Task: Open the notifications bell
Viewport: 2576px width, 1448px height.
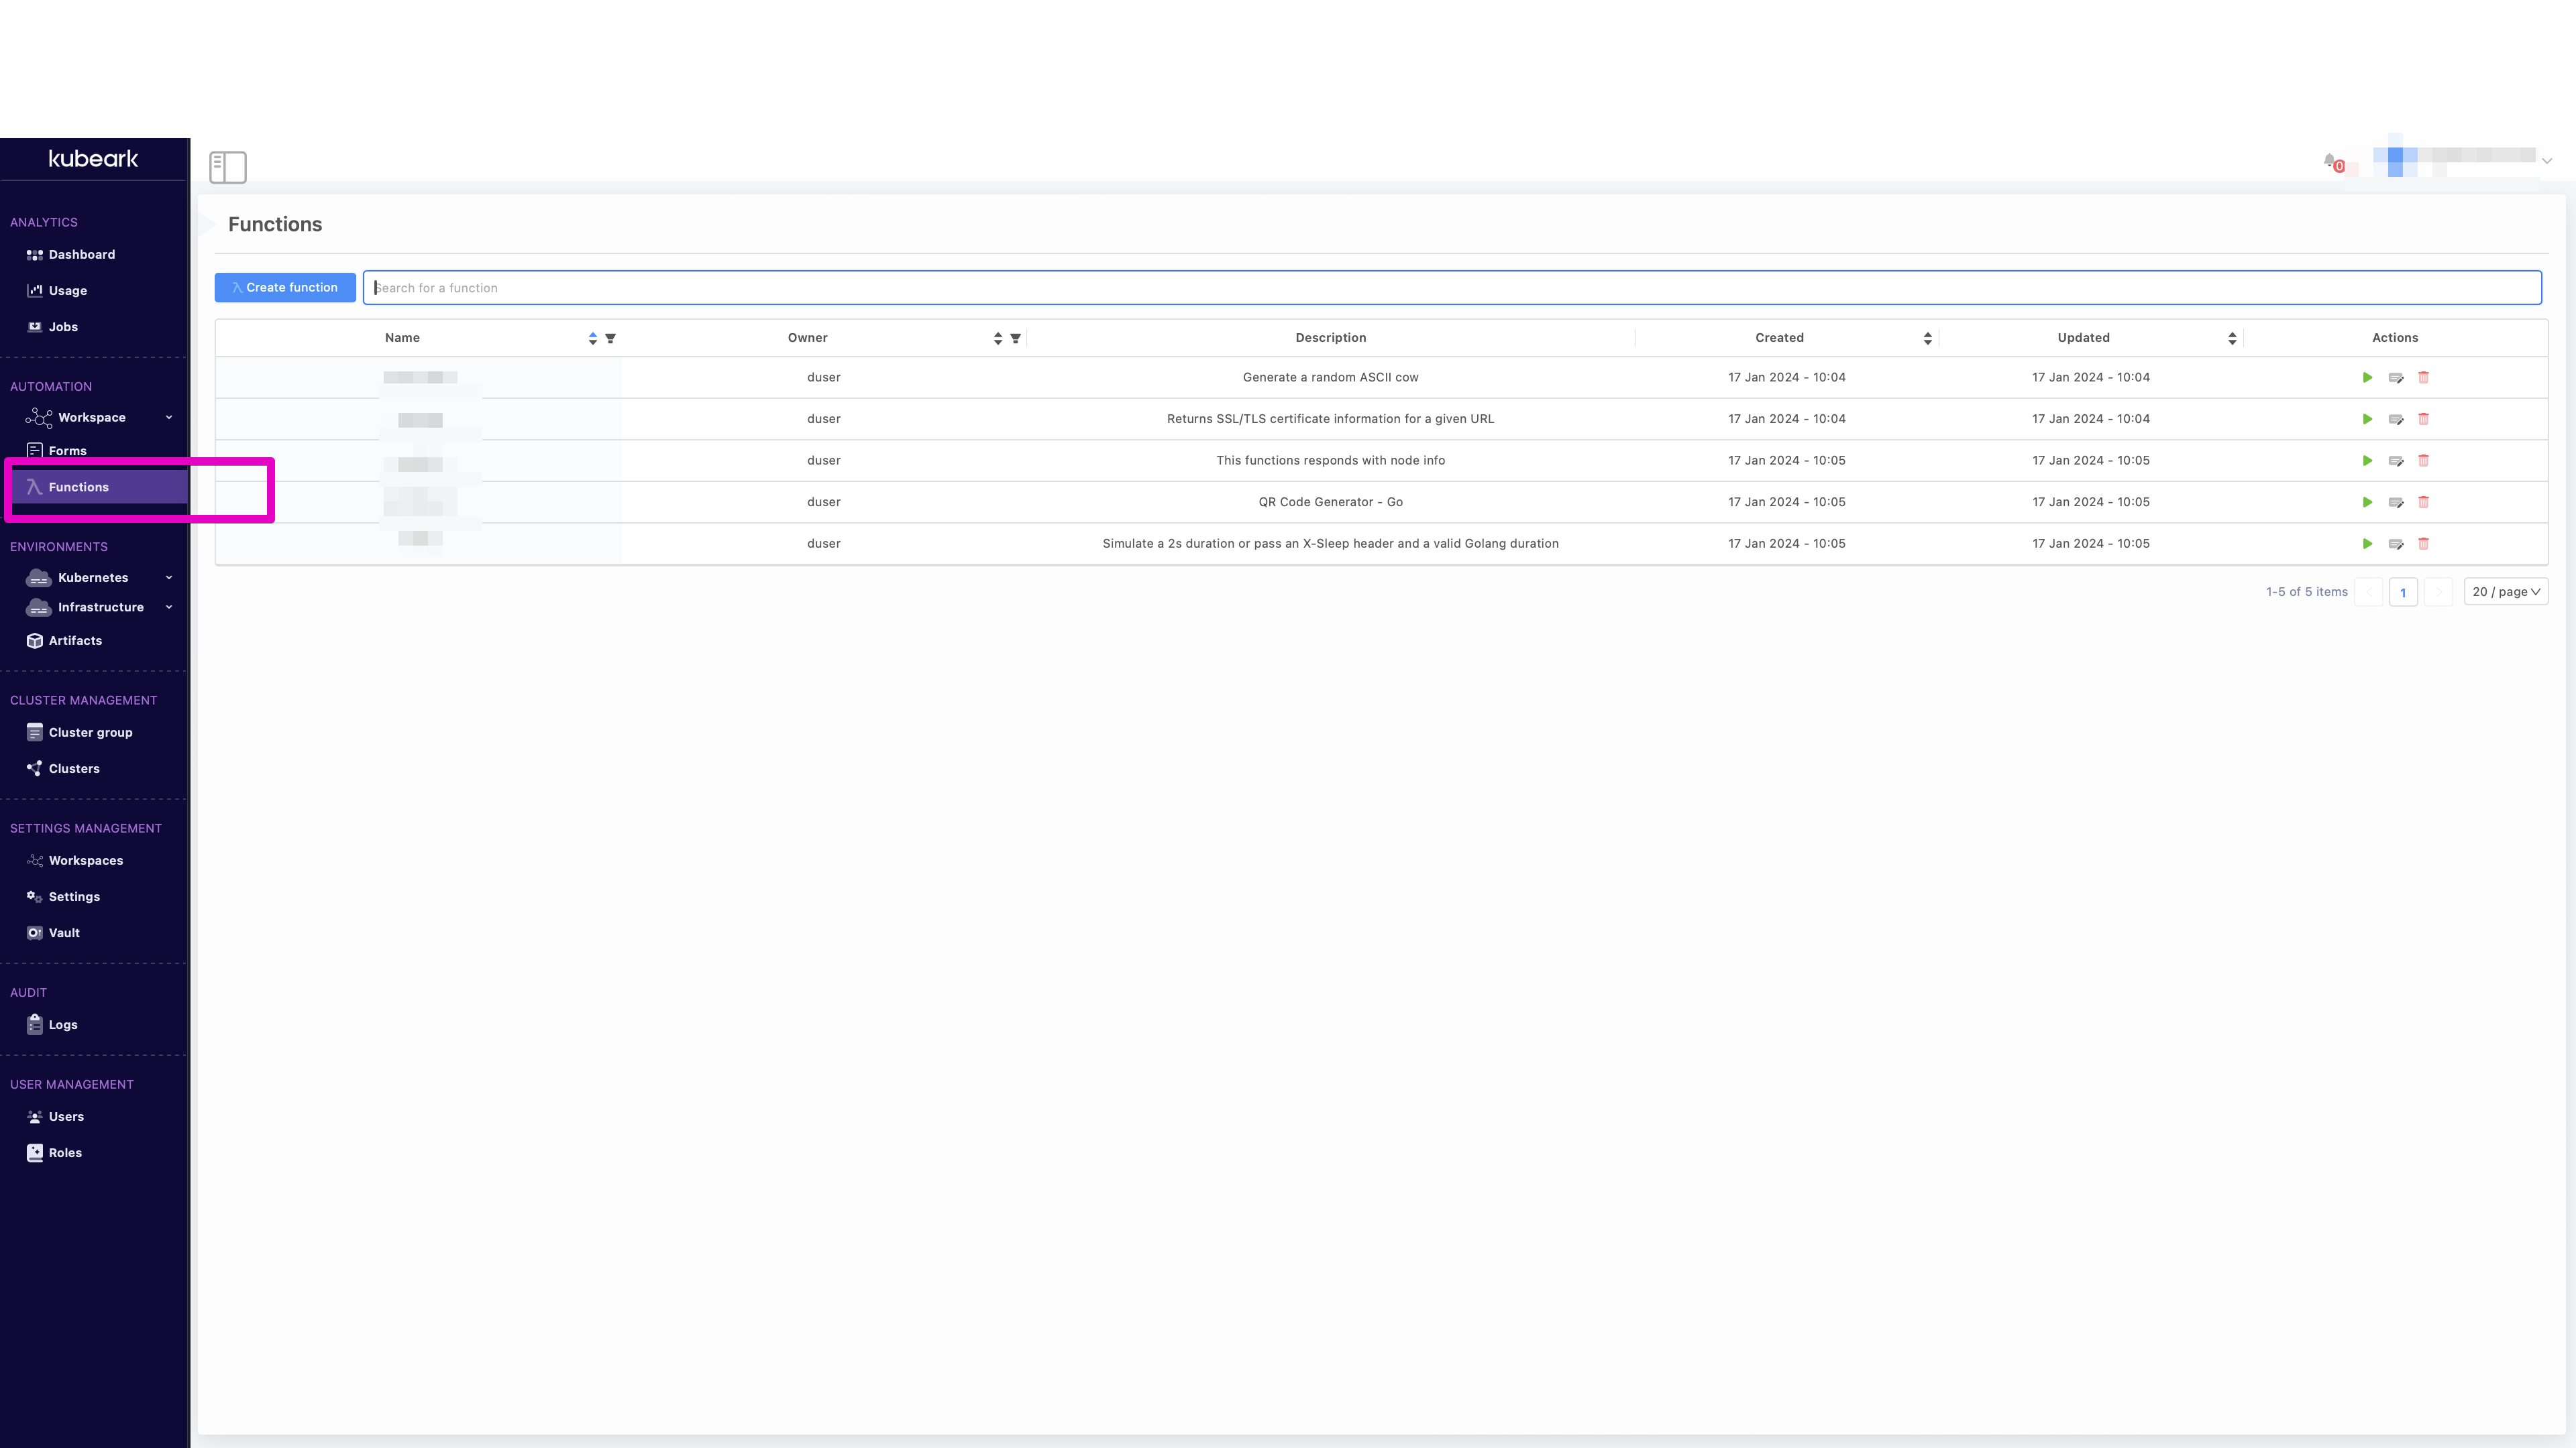Action: [x=2330, y=161]
